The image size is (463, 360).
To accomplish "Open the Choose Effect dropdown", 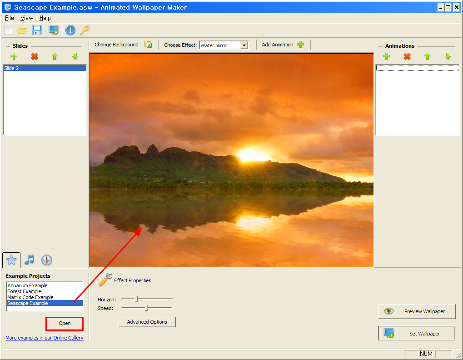I will tap(244, 45).
